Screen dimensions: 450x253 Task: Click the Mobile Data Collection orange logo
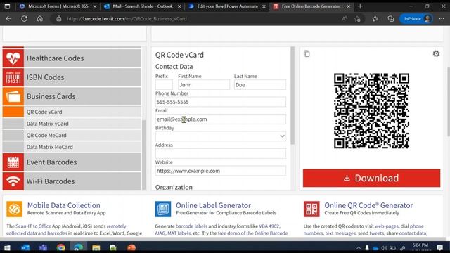(x=14, y=209)
